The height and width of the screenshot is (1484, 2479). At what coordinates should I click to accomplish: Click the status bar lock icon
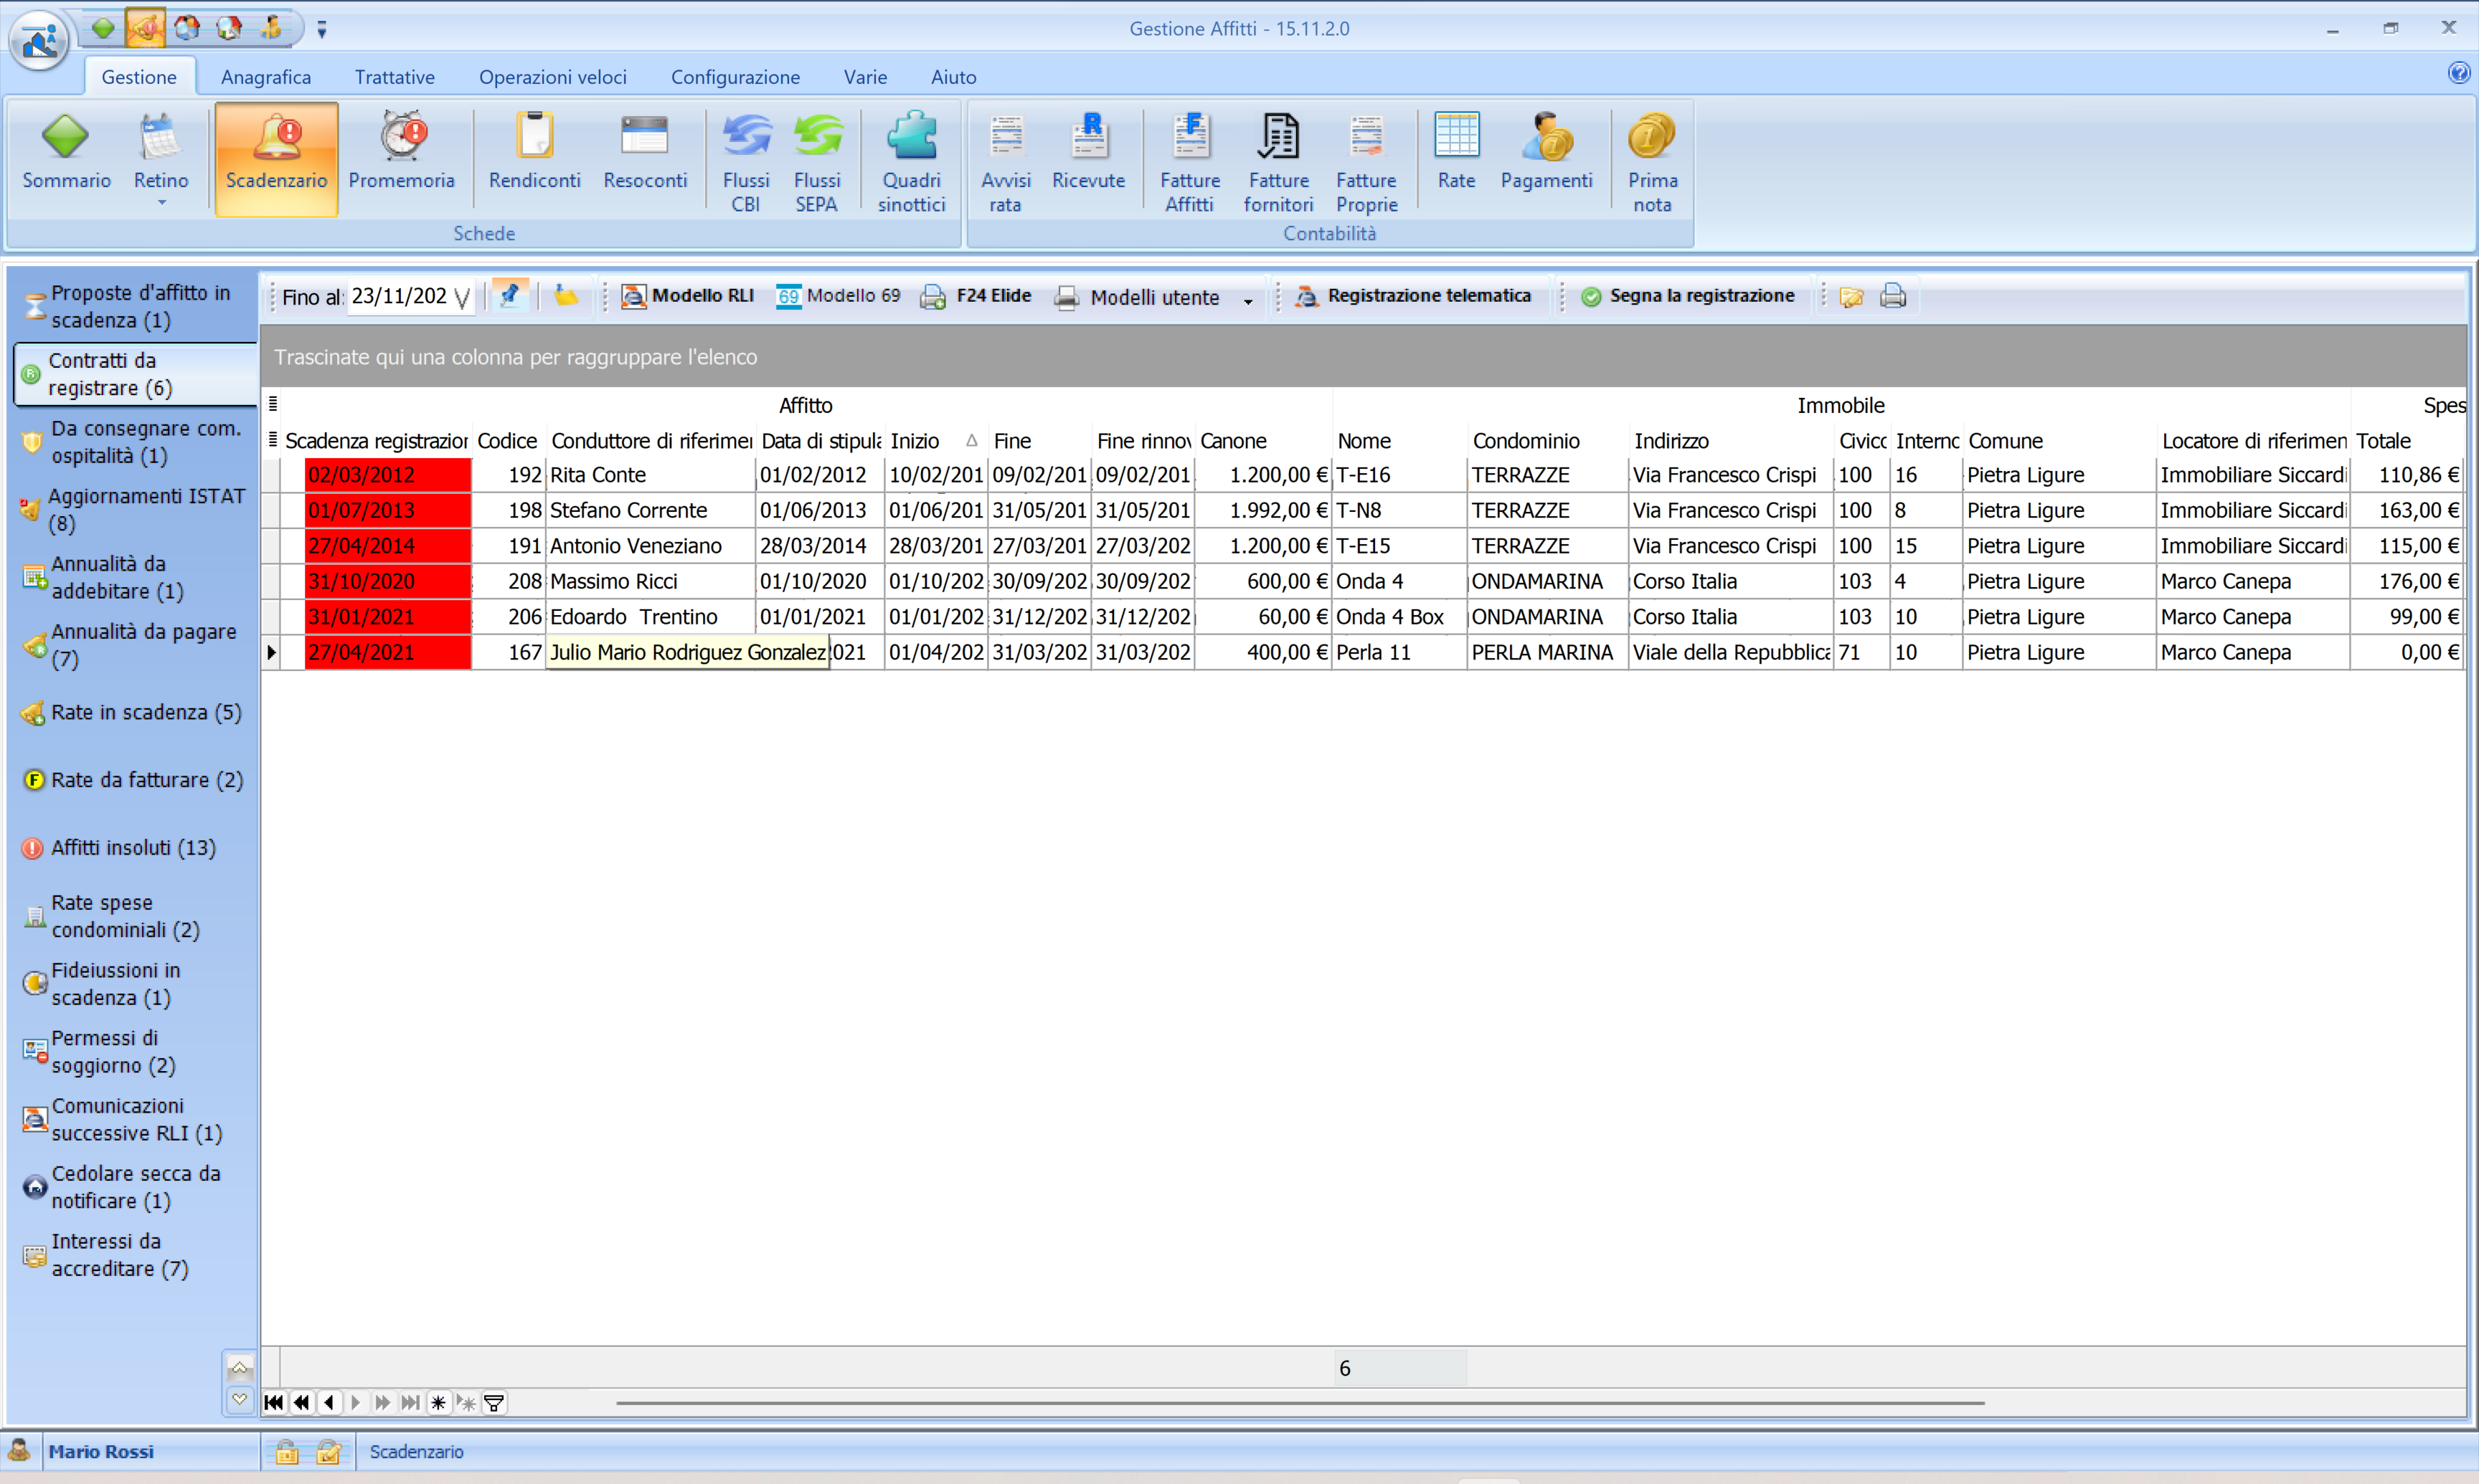[286, 1452]
